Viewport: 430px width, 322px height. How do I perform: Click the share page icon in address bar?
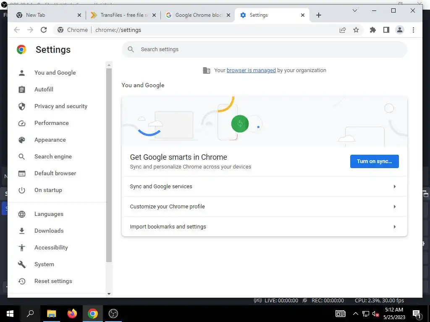click(x=343, y=30)
